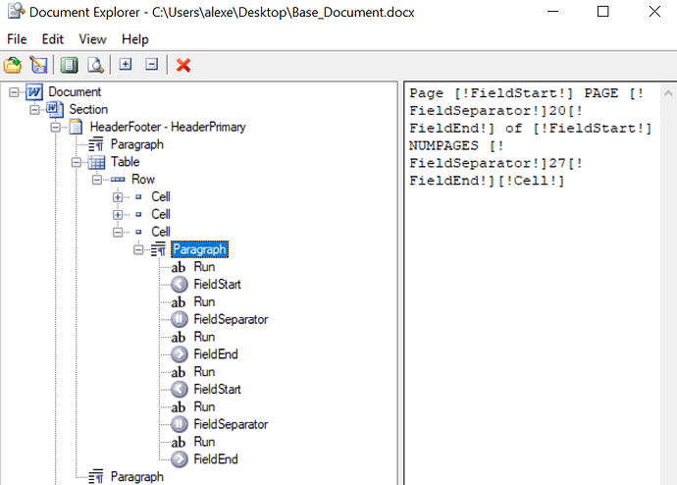
Task: Expand the second Cell node
Action: point(118,215)
